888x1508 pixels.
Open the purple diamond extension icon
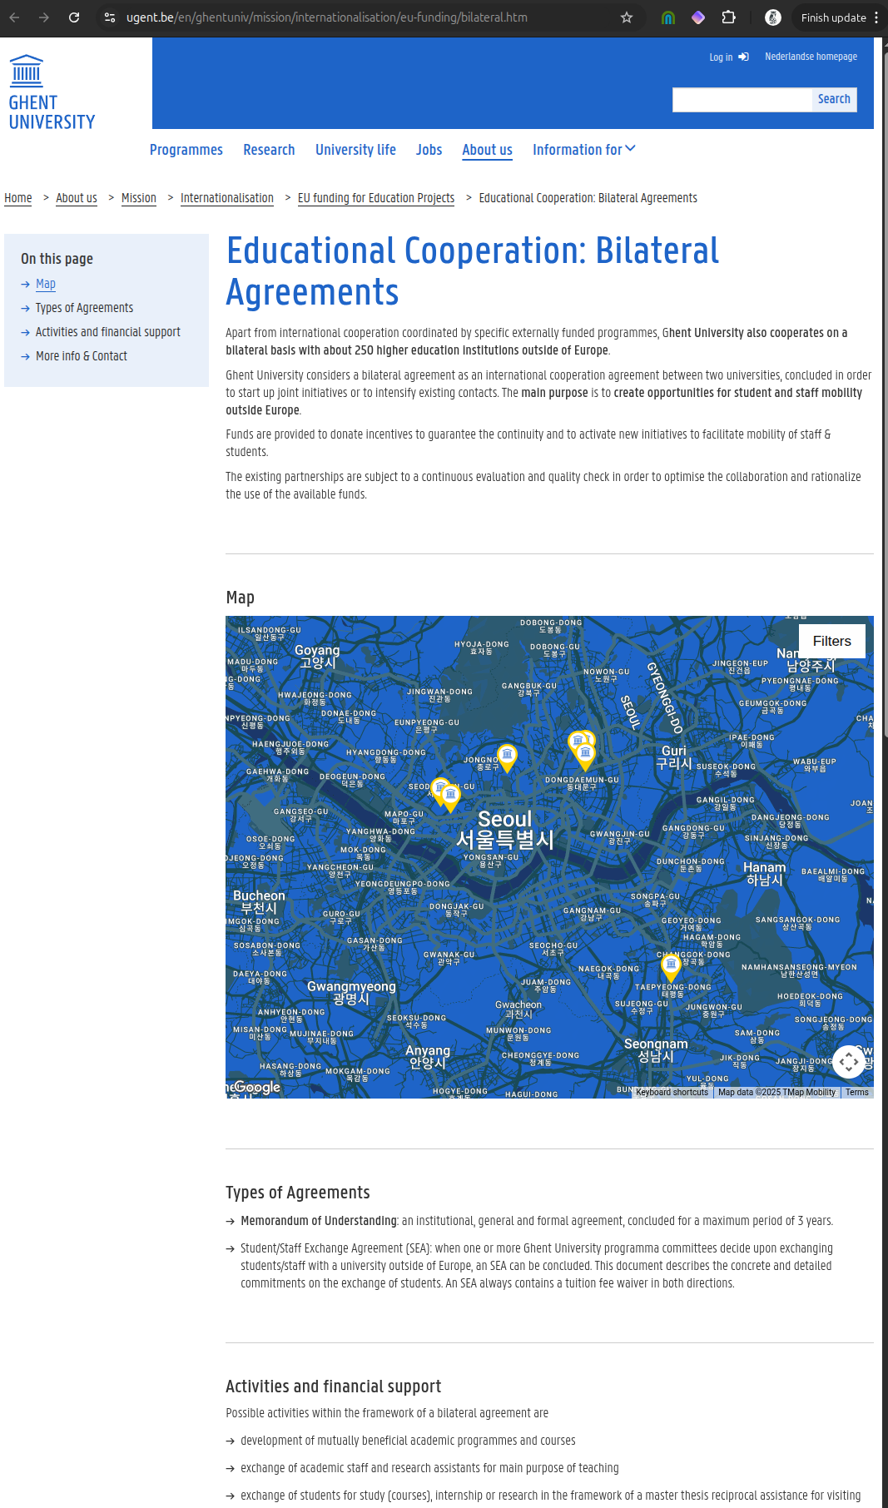point(698,17)
